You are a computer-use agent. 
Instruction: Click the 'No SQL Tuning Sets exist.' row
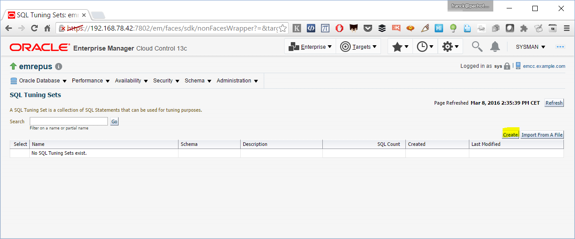(287, 153)
